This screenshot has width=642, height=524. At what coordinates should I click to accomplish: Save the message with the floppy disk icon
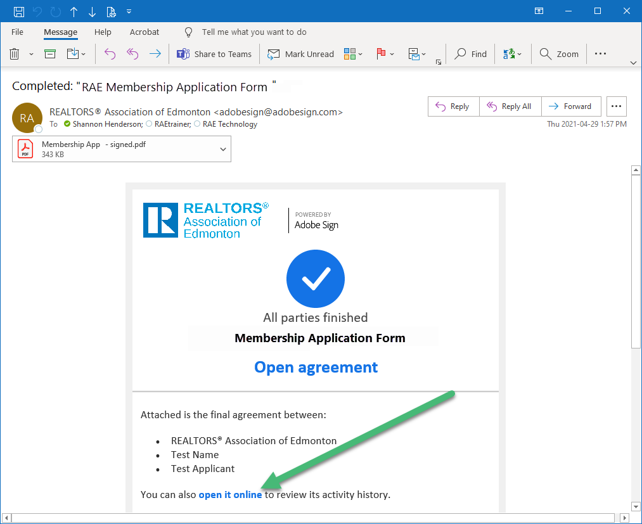pyautogui.click(x=19, y=11)
